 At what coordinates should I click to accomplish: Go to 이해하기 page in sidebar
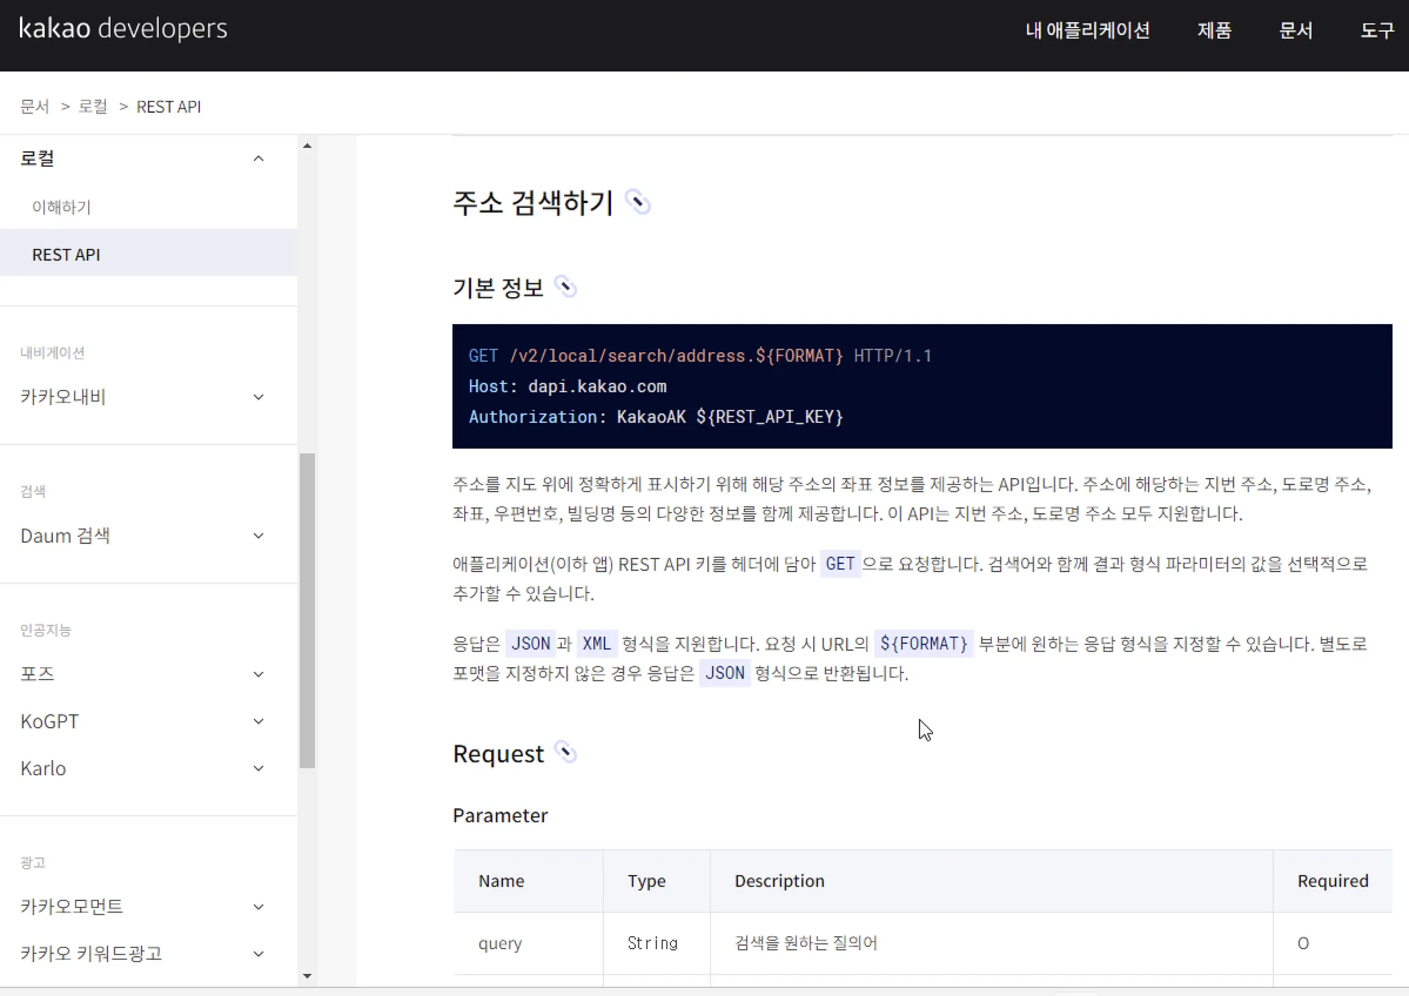point(61,207)
